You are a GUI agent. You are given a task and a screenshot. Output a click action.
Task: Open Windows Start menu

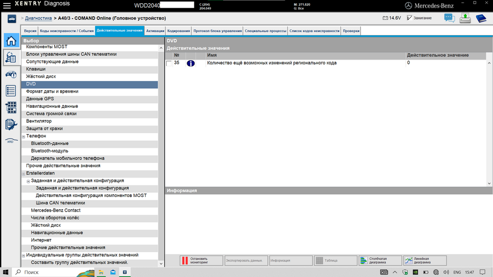(5, 272)
